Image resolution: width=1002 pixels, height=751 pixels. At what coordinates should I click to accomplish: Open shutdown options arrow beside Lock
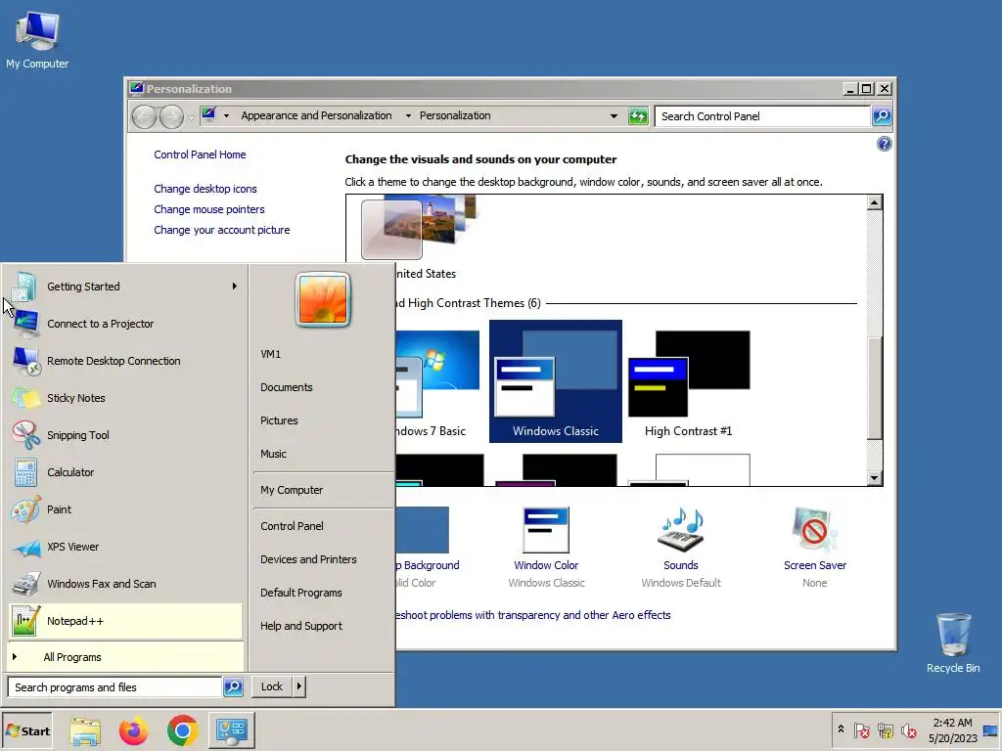[298, 686]
